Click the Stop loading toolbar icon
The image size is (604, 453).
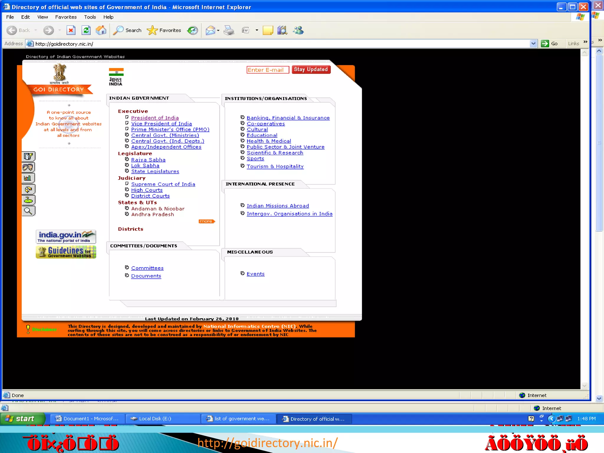point(71,30)
